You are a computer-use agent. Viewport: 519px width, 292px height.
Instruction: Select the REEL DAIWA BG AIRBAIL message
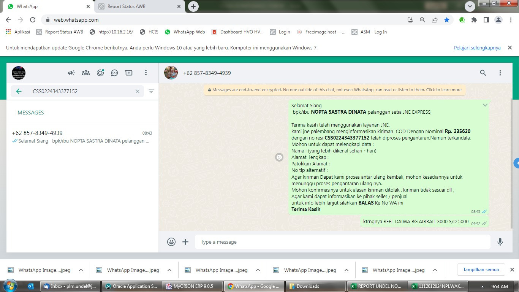pos(424,222)
